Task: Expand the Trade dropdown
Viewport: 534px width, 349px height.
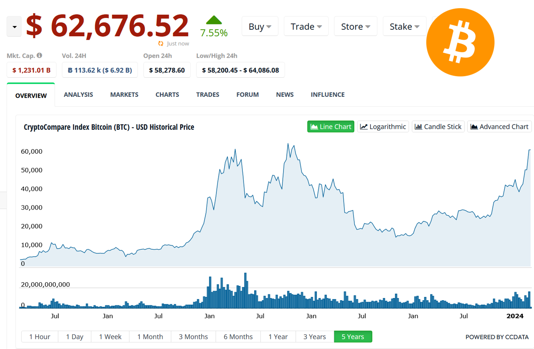Action: click(x=306, y=26)
